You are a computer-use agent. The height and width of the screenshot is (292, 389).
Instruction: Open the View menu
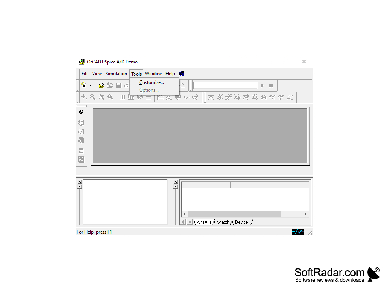coord(97,74)
